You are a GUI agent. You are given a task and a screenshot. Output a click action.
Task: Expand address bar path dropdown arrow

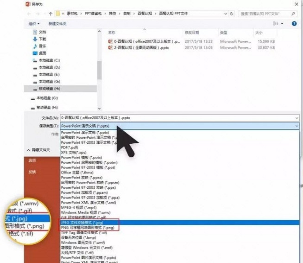click(225, 14)
